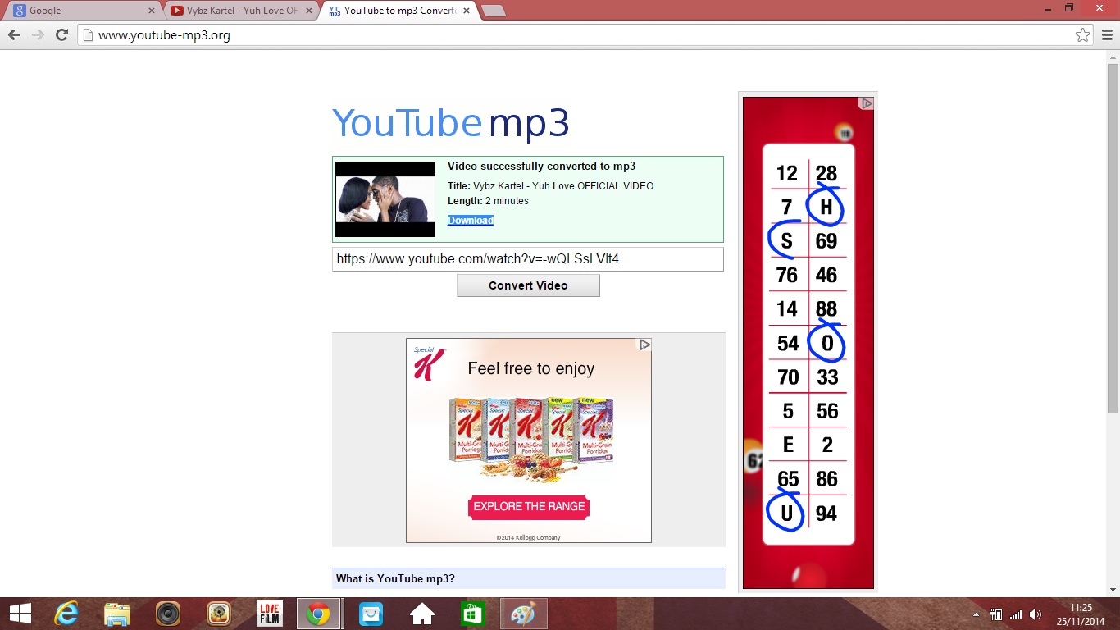Go forward with the browser forward arrow
The image size is (1120, 630).
[x=38, y=35]
